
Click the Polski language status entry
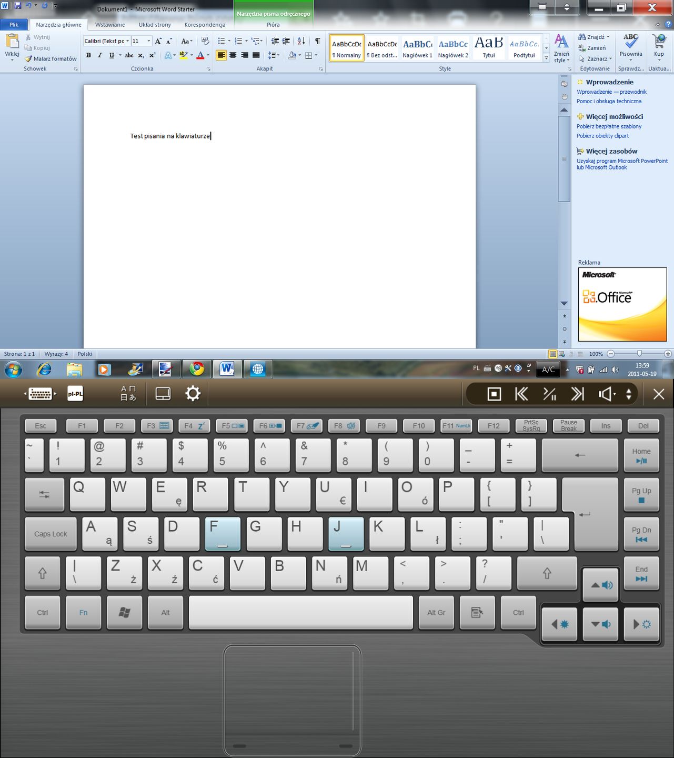coord(85,354)
